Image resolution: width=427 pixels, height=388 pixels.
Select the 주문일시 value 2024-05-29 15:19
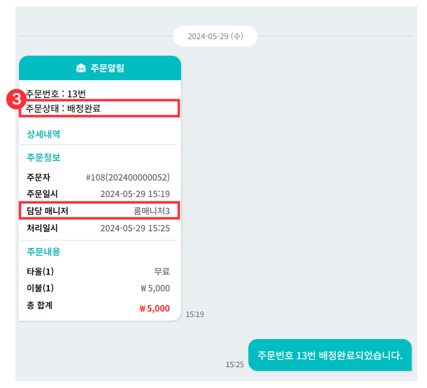click(135, 194)
